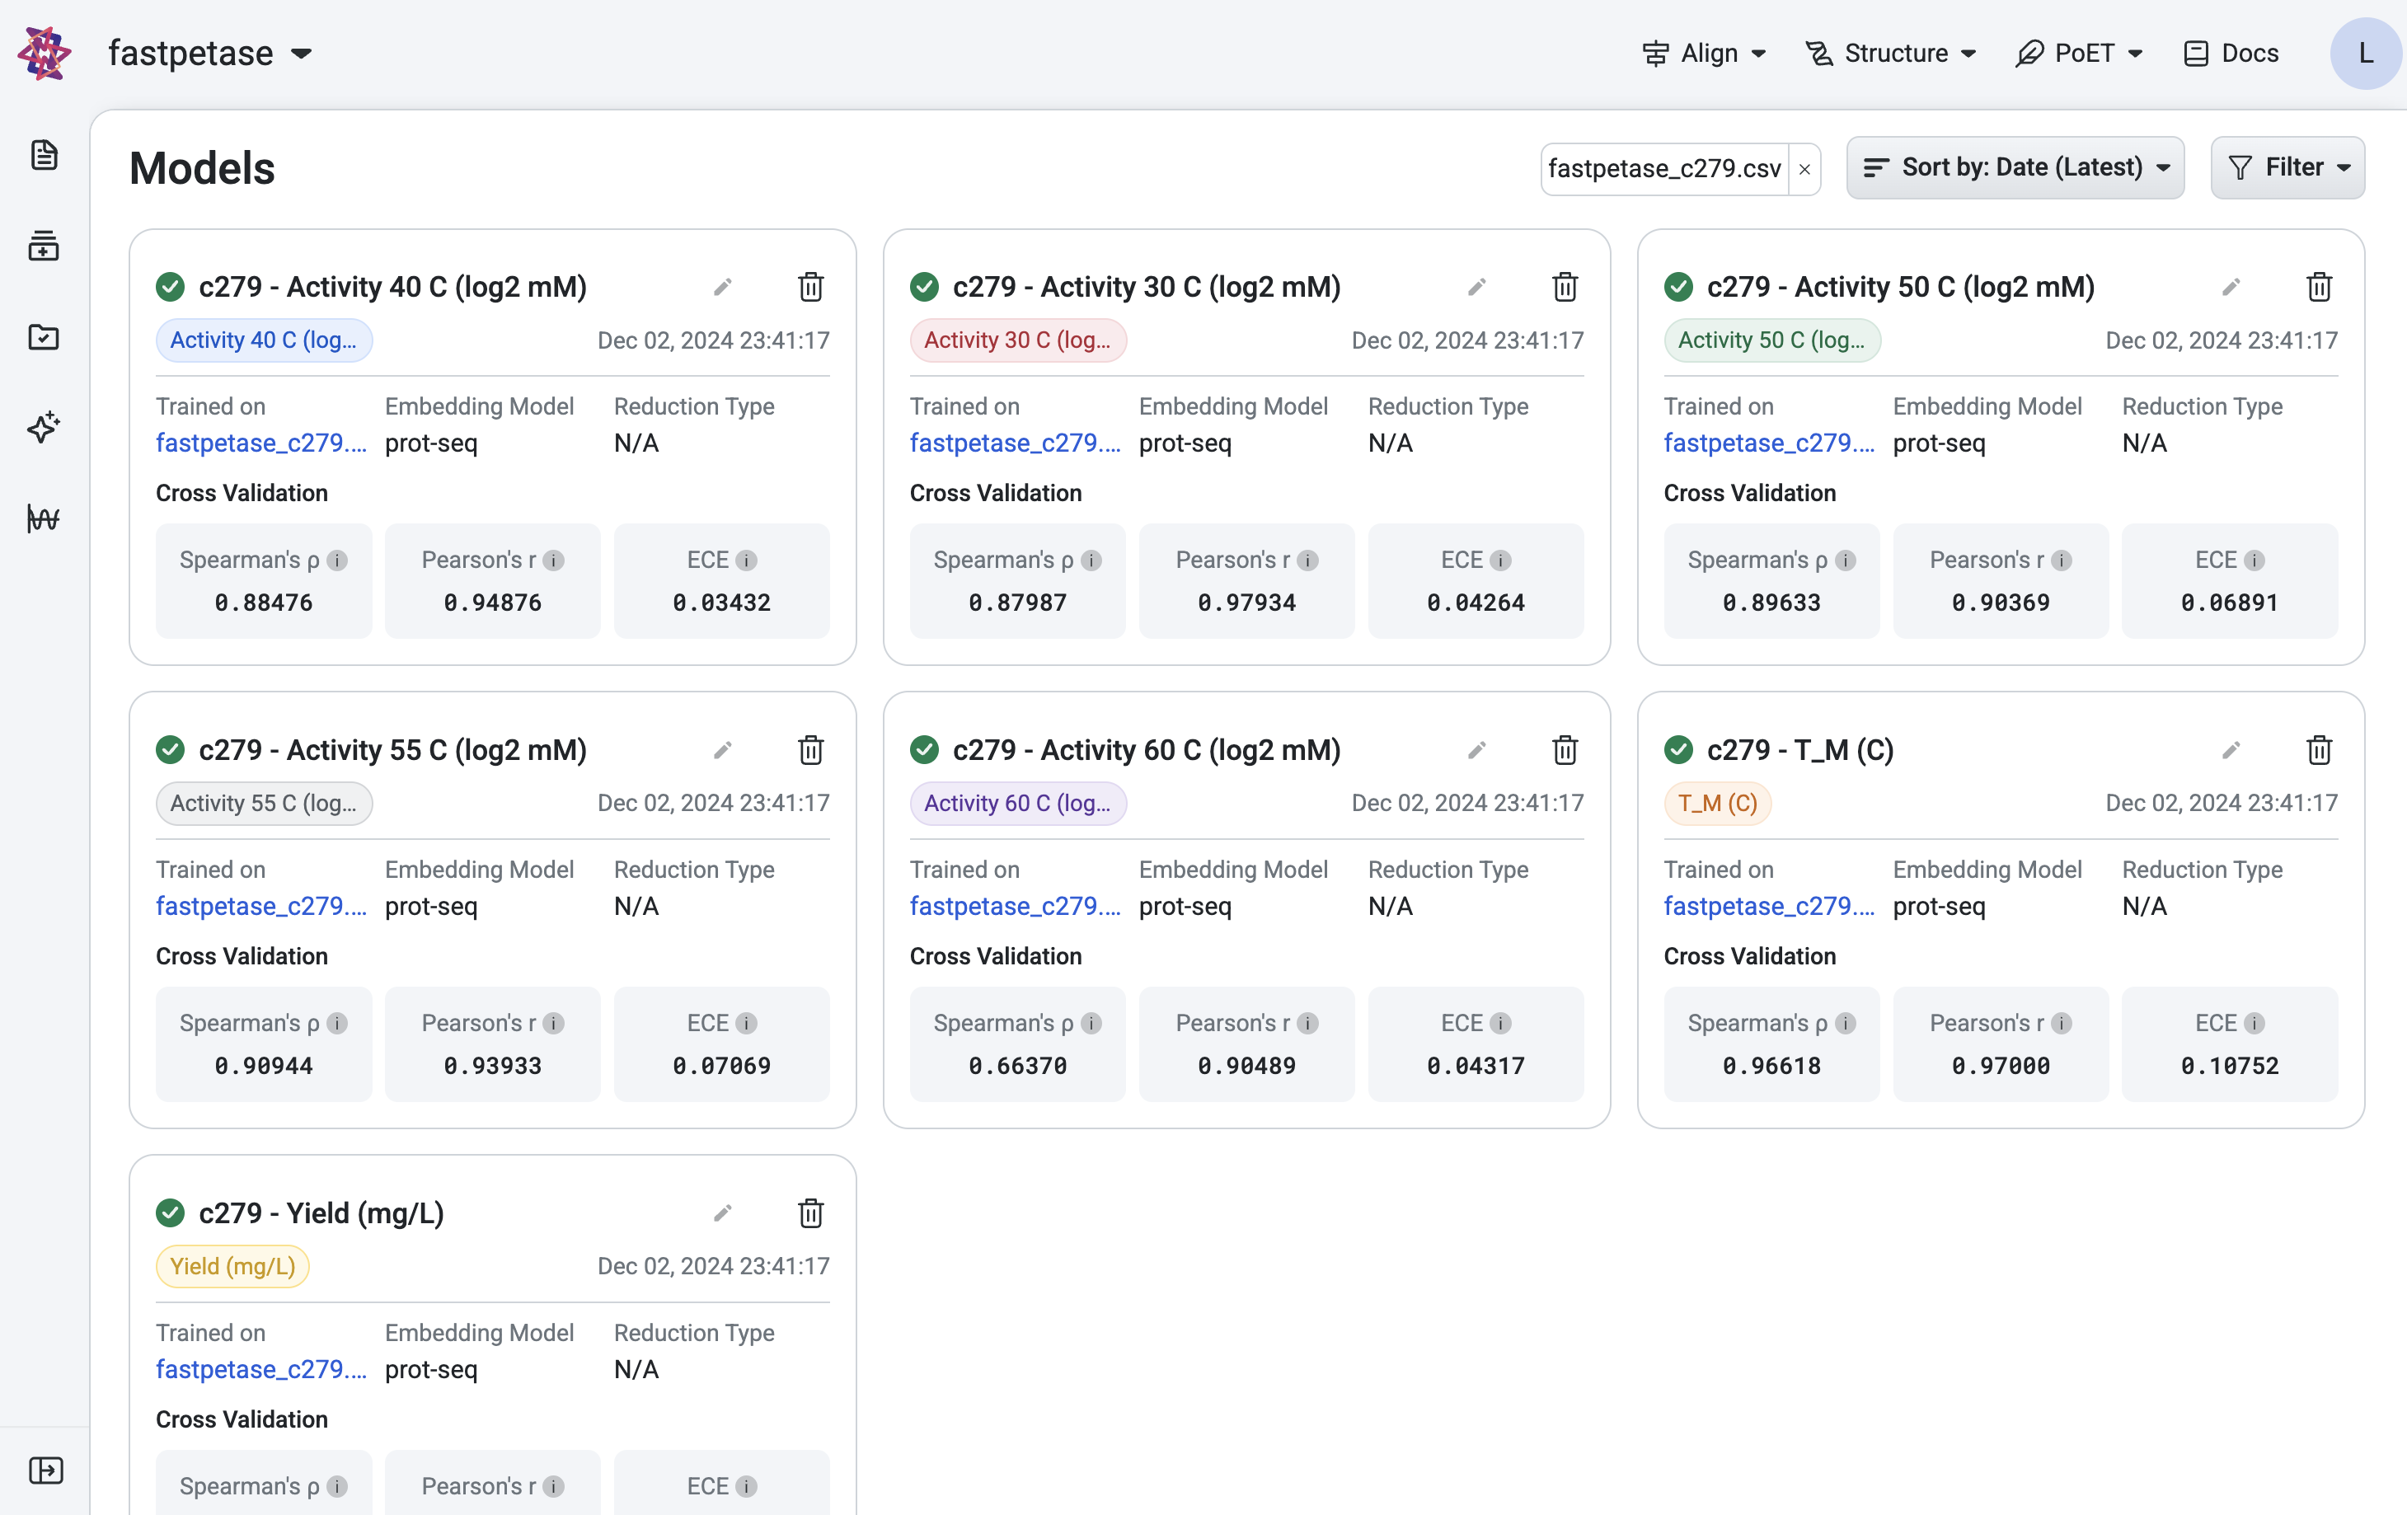Click the green status check of Activity 50 C
Image resolution: width=2407 pixels, height=1515 pixels.
click(x=1678, y=287)
